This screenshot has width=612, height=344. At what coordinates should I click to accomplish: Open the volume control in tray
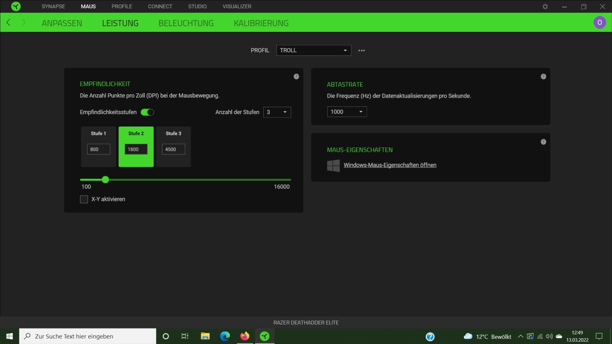click(x=549, y=336)
